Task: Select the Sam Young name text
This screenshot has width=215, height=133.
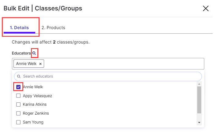Action: (33, 122)
